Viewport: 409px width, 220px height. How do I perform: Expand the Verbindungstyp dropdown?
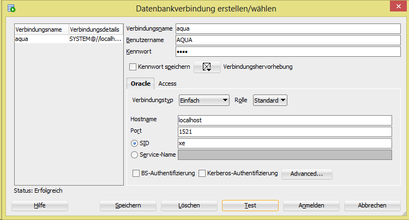[x=204, y=100]
